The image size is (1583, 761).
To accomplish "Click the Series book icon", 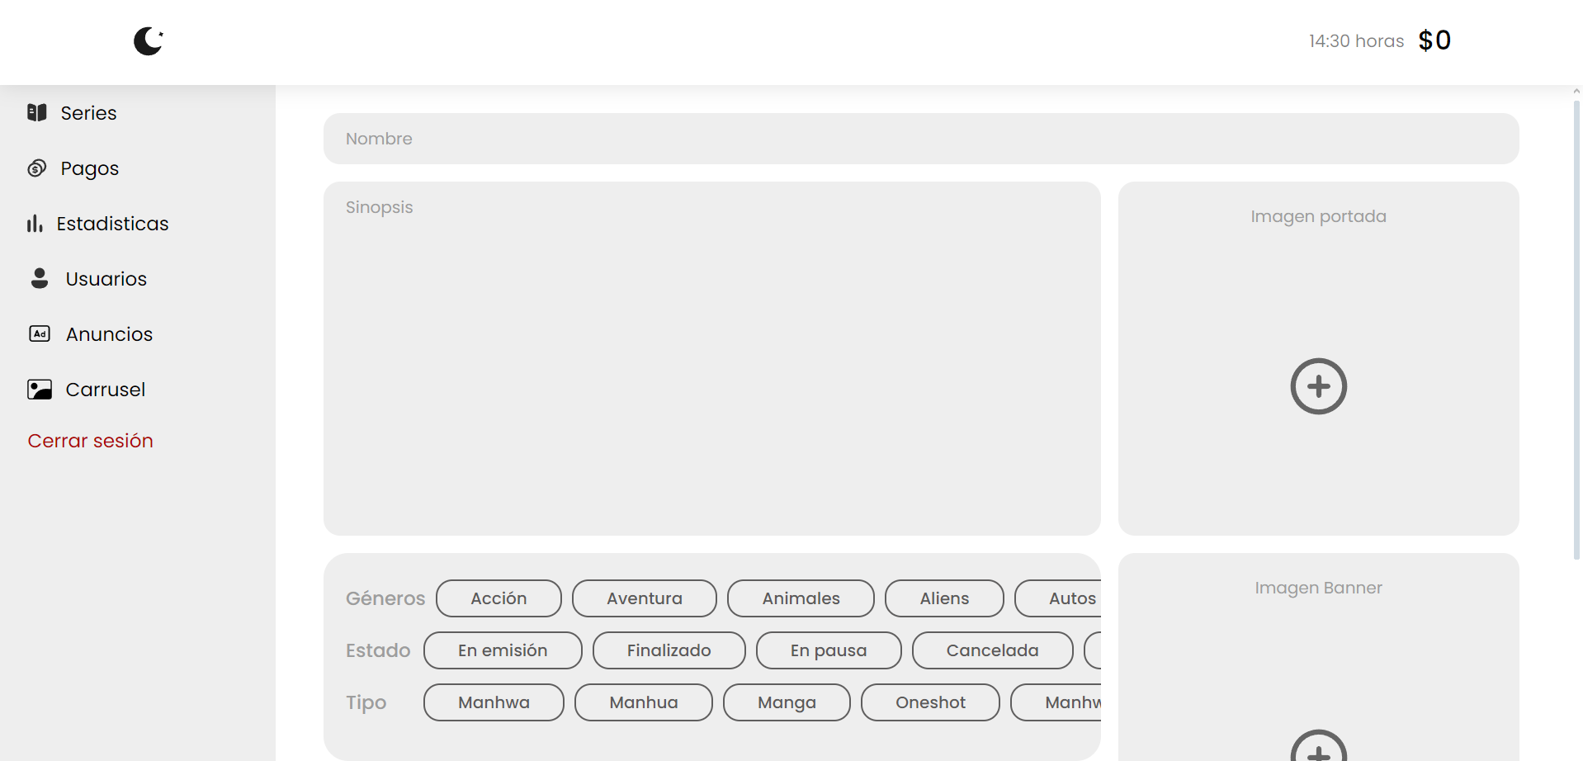I will pyautogui.click(x=37, y=112).
